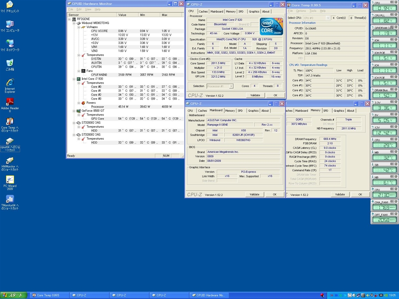This screenshot has height=299, width=399.
Task: Open Core Temp shortcut on desktop
Action: [10, 121]
